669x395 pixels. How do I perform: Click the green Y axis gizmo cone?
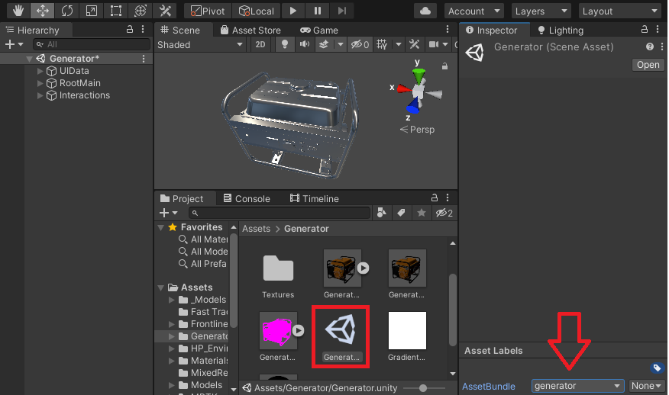coord(419,75)
